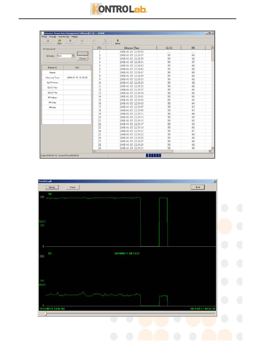Click the Open toolbar icon
This screenshot has width=255, height=364.
pyautogui.click(x=59, y=42)
